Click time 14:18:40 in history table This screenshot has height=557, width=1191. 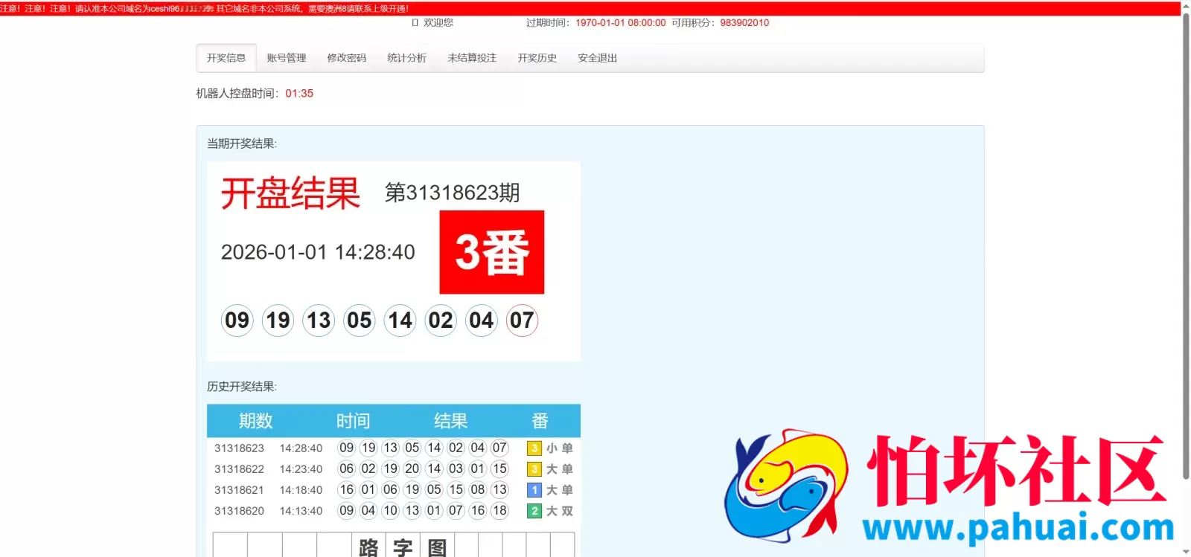(301, 490)
